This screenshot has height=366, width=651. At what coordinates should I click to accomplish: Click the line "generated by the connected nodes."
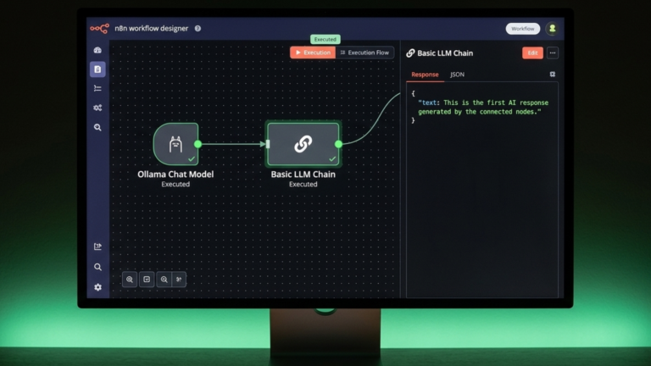pos(480,112)
